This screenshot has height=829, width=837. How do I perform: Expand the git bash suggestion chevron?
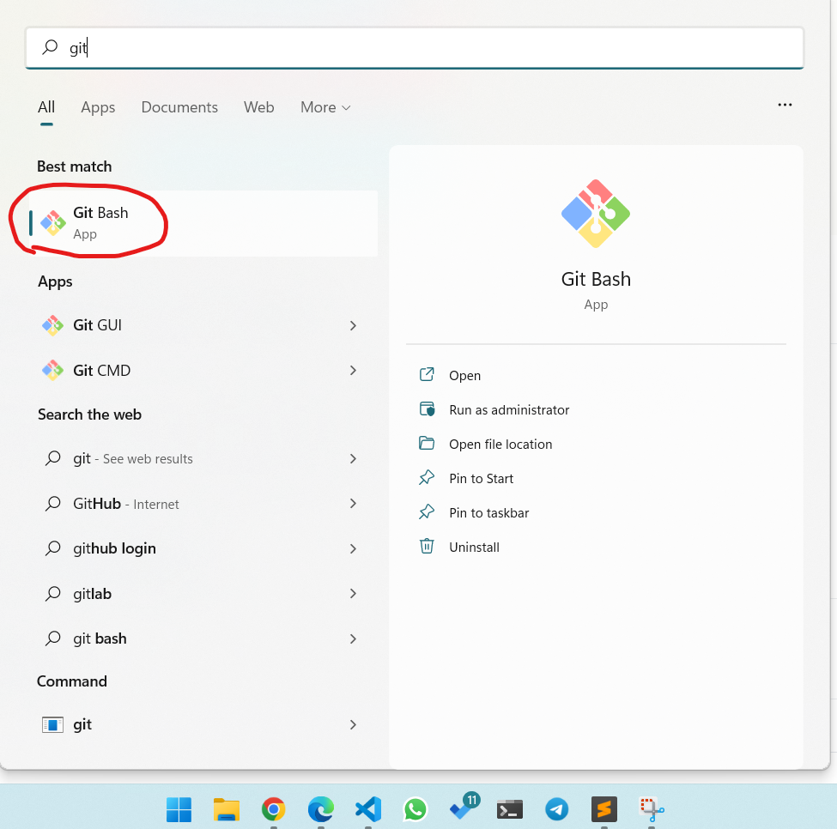353,638
